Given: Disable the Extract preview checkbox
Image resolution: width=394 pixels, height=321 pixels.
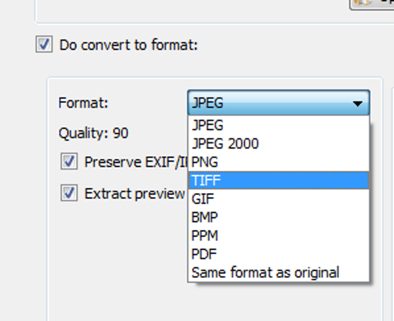Looking at the screenshot, I should click(69, 193).
